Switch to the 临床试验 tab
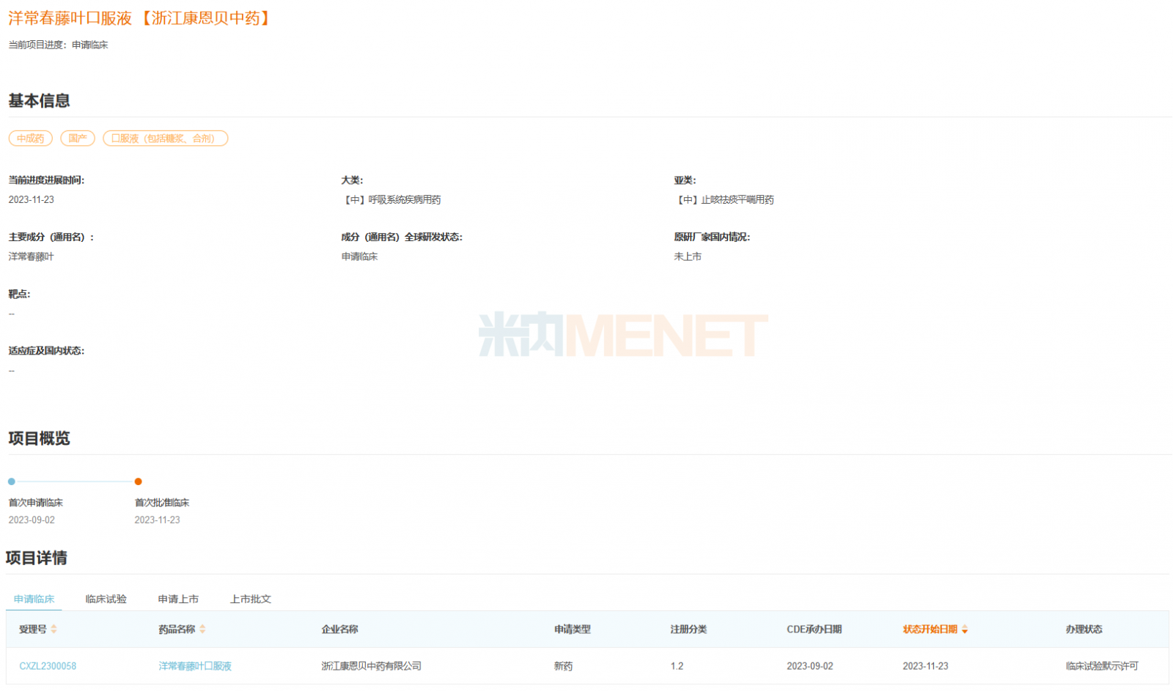The height and width of the screenshot is (691, 1173). [106, 599]
